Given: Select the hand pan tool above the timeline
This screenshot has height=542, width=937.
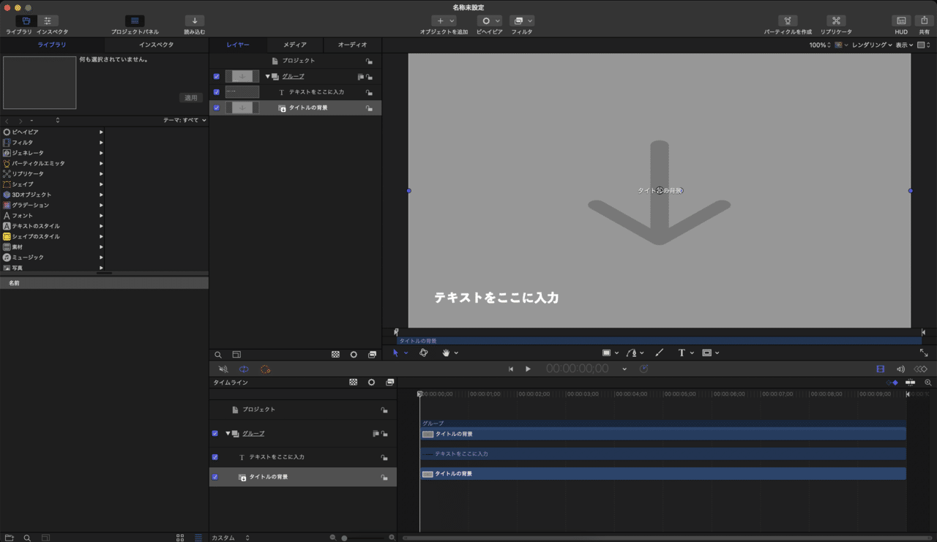Looking at the screenshot, I should pyautogui.click(x=445, y=353).
